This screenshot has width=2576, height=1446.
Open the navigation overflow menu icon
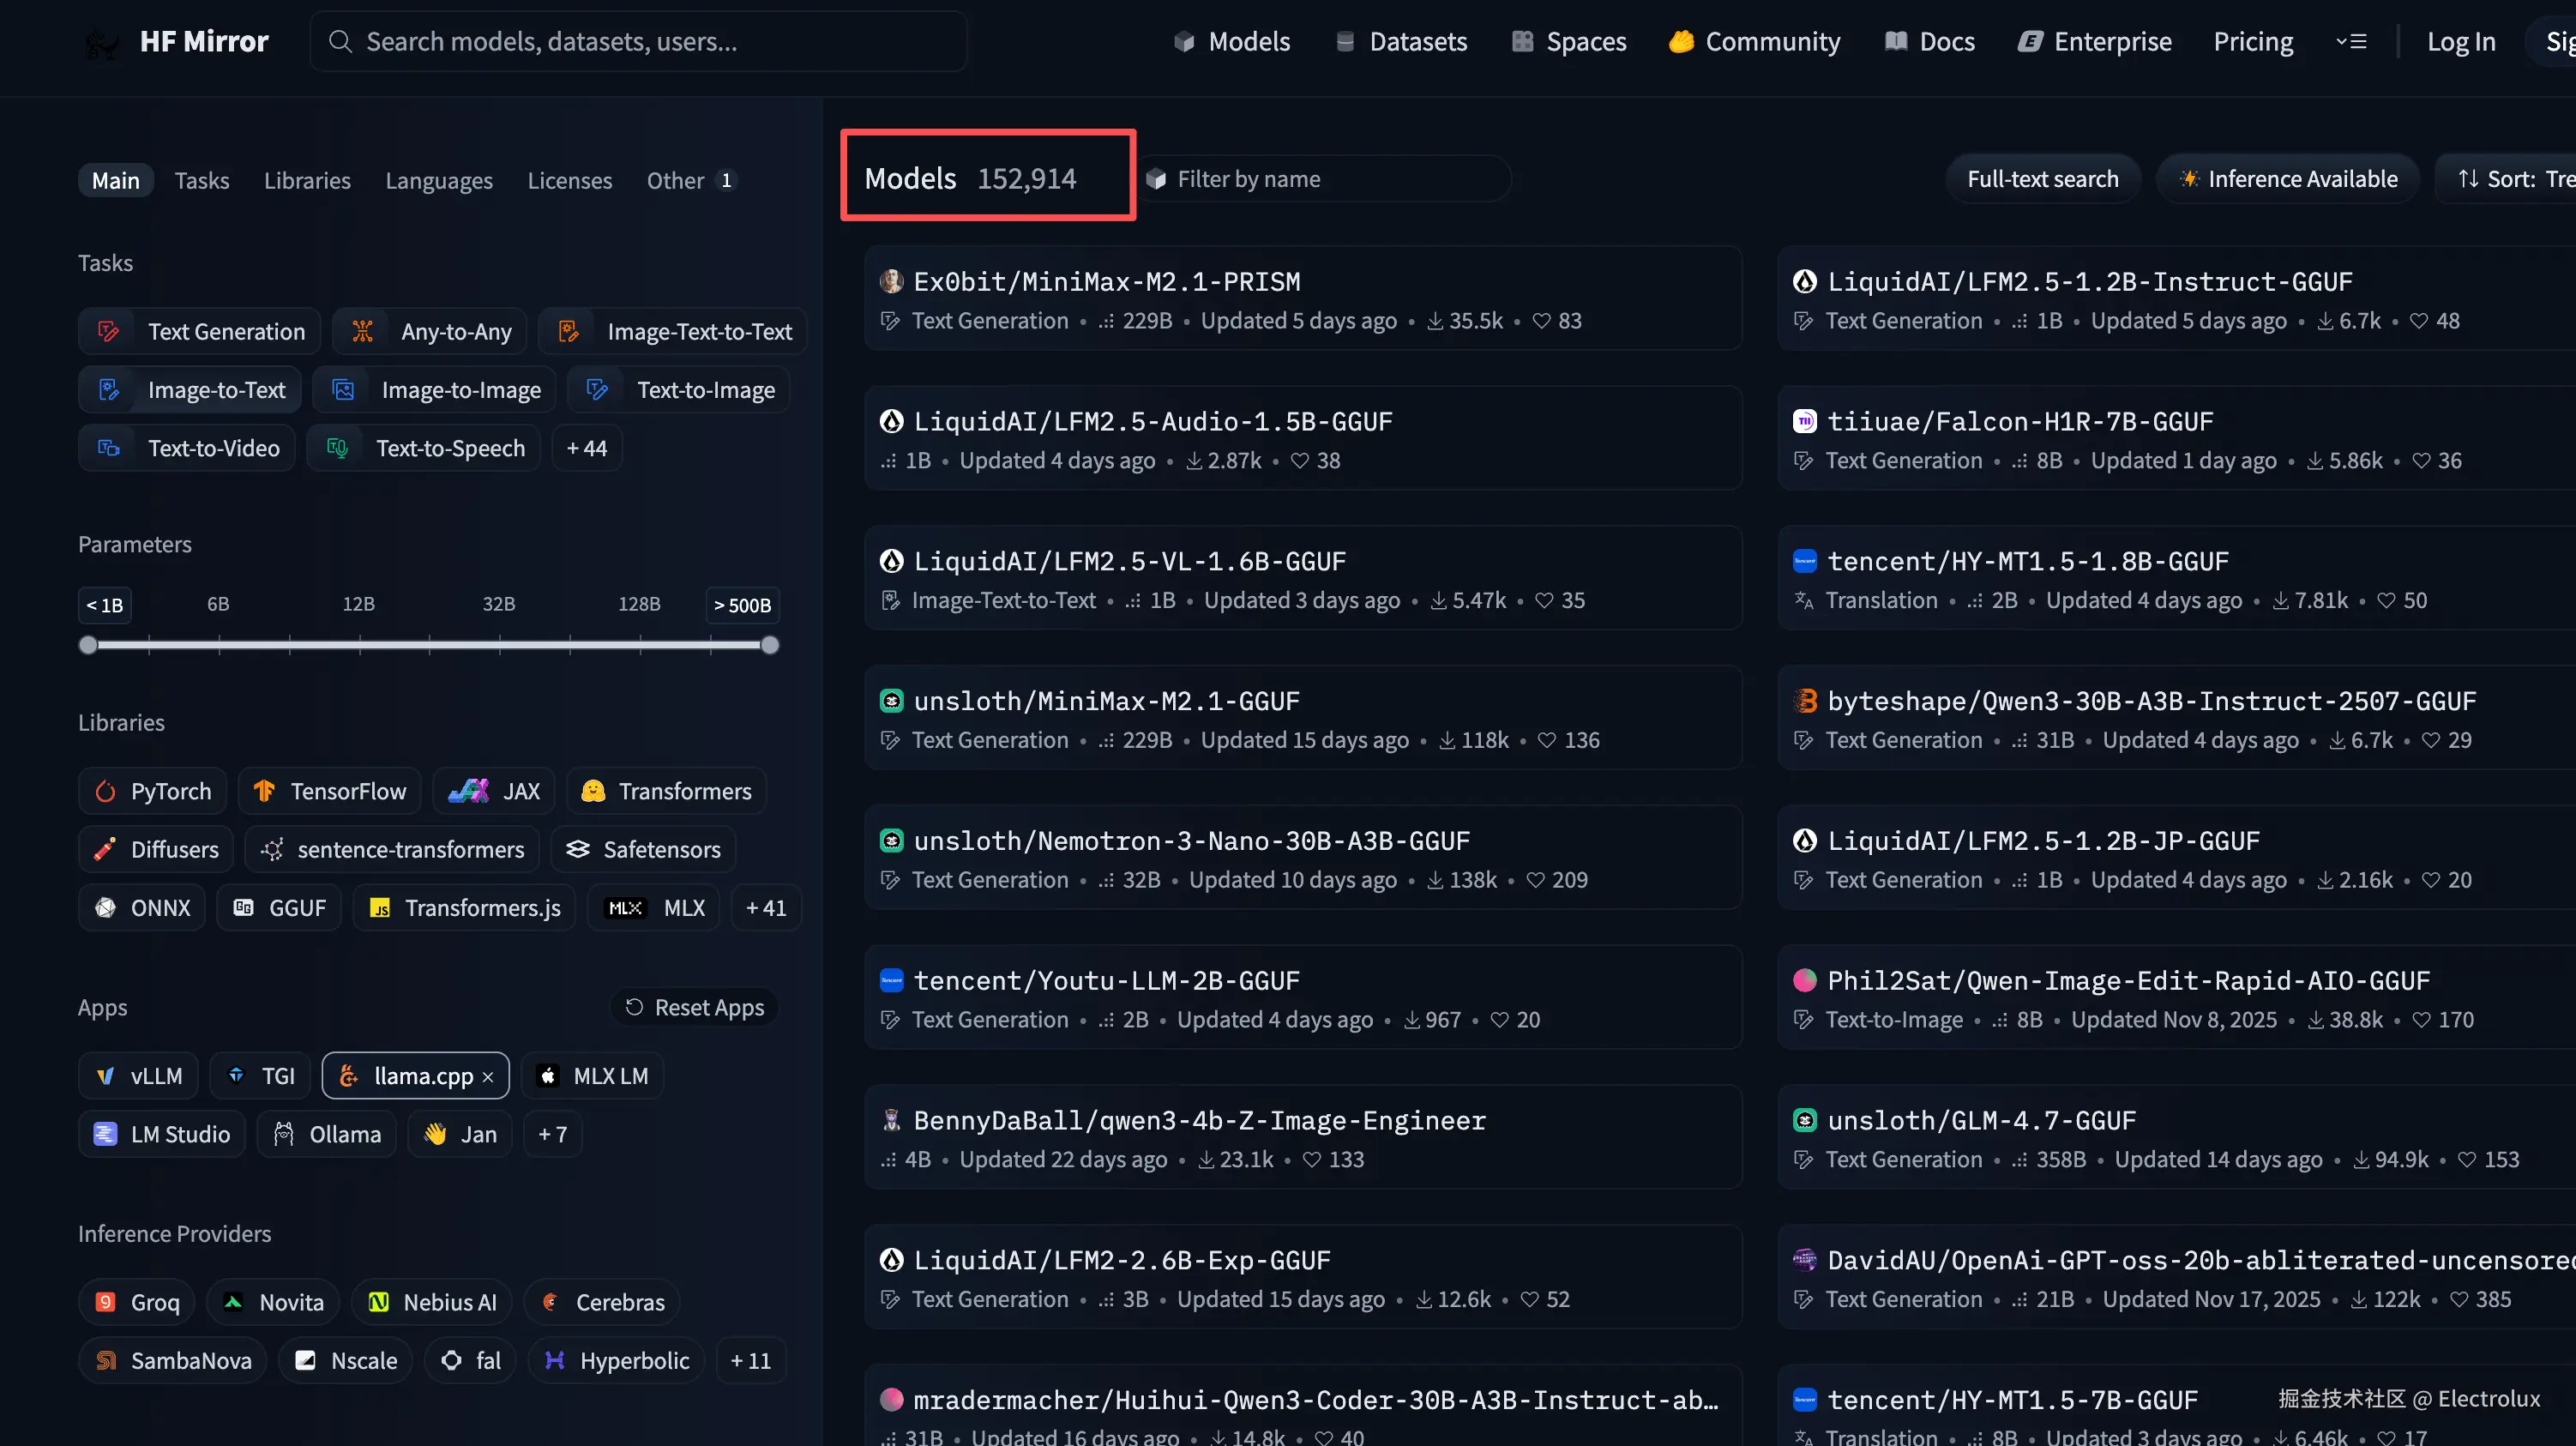[2351, 41]
